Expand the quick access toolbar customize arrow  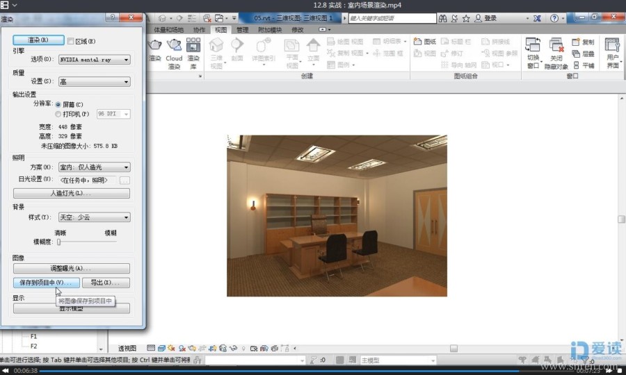[234, 18]
